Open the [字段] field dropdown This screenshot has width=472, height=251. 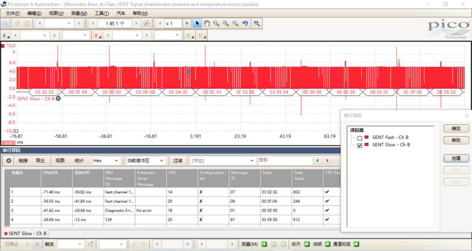[x=223, y=161]
